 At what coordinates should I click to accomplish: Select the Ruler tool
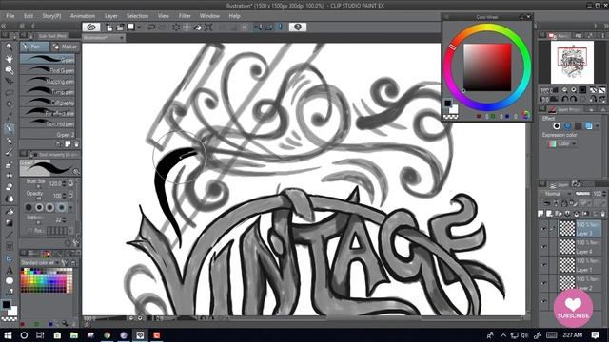[9, 258]
